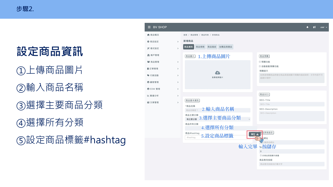The height and width of the screenshot is (187, 333).
Task: Click the BV SHOP header title
Action: coord(160,27)
